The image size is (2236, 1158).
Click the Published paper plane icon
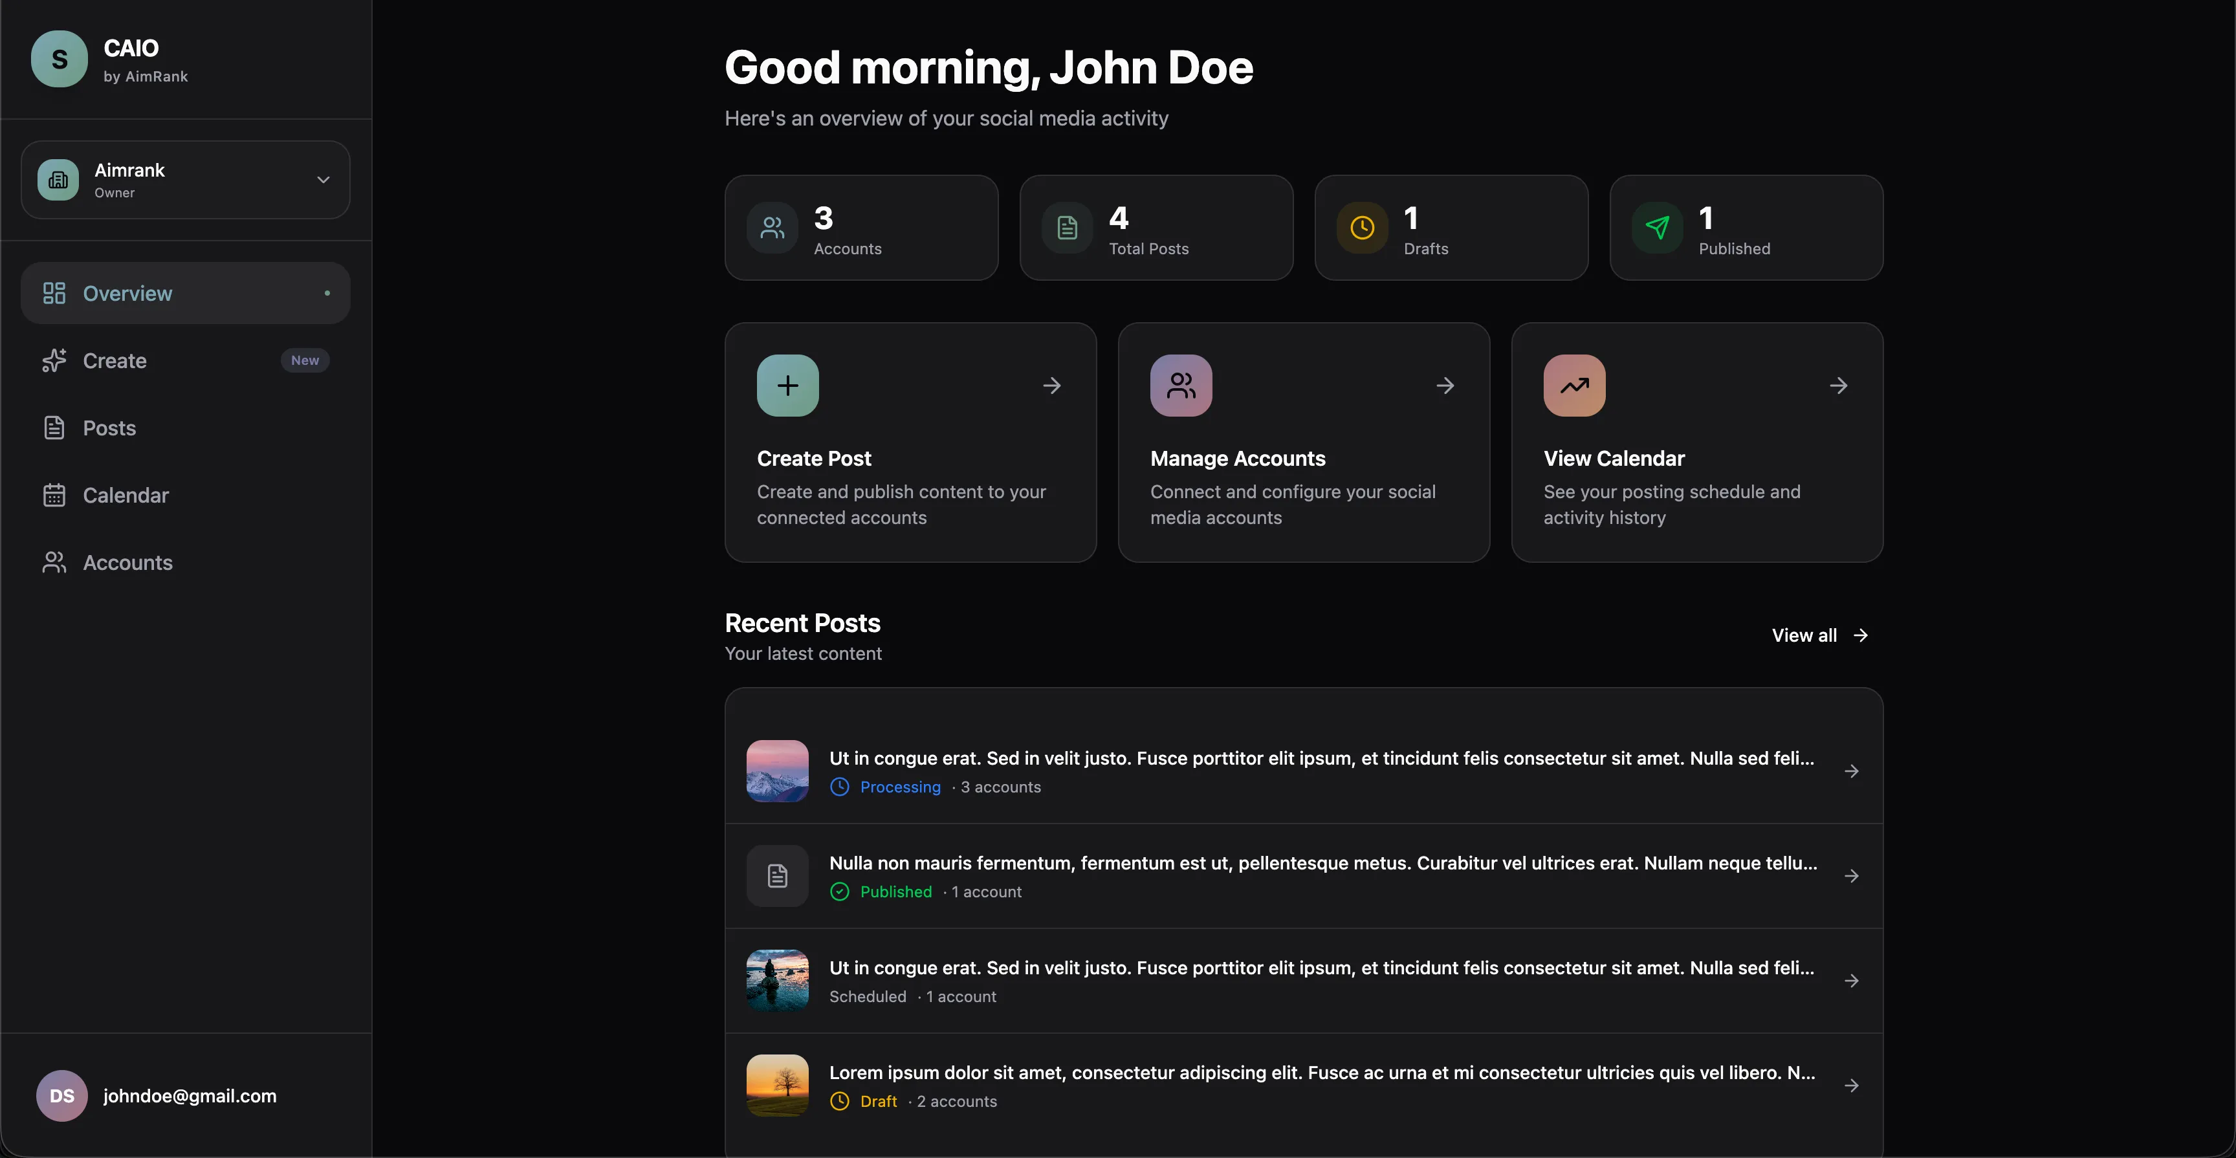pos(1657,228)
